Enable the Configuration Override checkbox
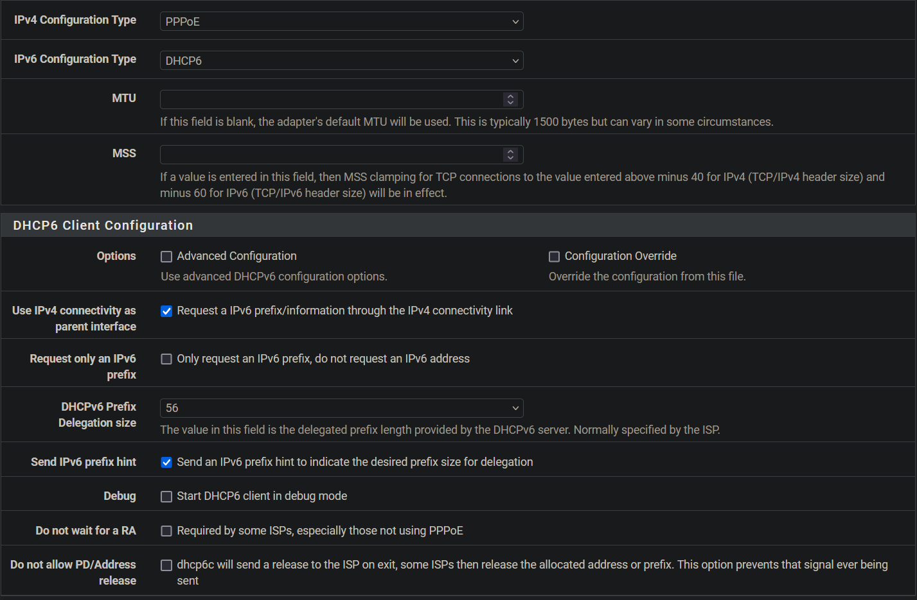917x600 pixels. (554, 257)
